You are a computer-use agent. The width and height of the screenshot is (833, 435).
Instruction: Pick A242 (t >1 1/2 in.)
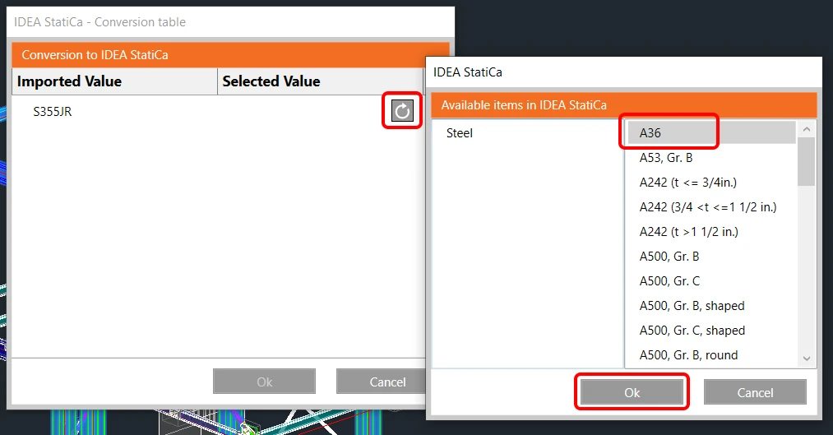point(711,232)
